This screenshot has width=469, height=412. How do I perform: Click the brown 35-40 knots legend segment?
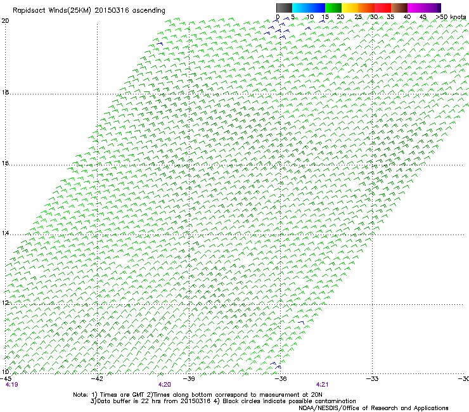tap(399, 8)
